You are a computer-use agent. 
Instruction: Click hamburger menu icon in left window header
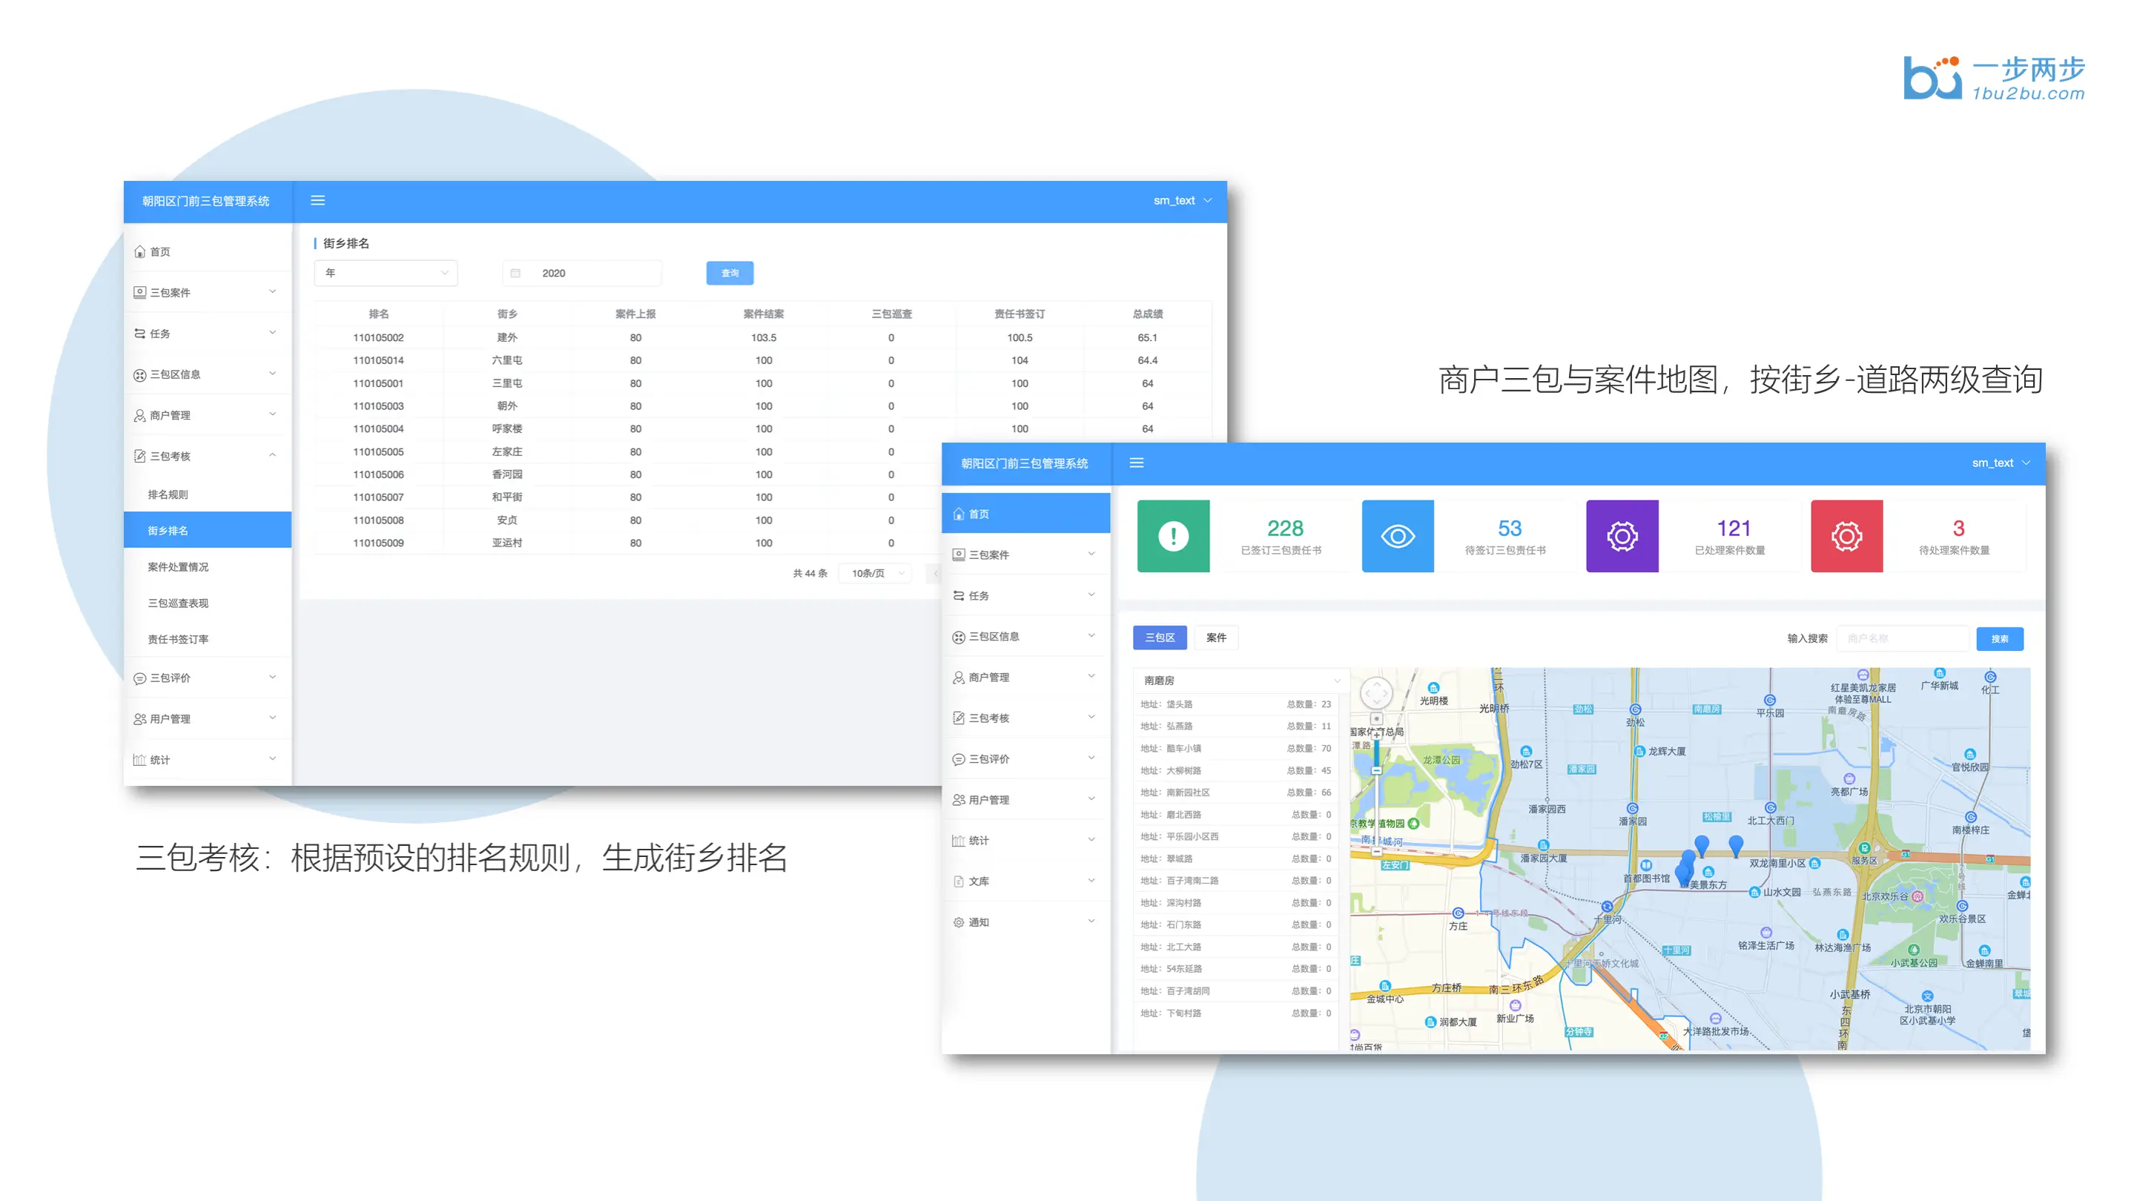[317, 200]
